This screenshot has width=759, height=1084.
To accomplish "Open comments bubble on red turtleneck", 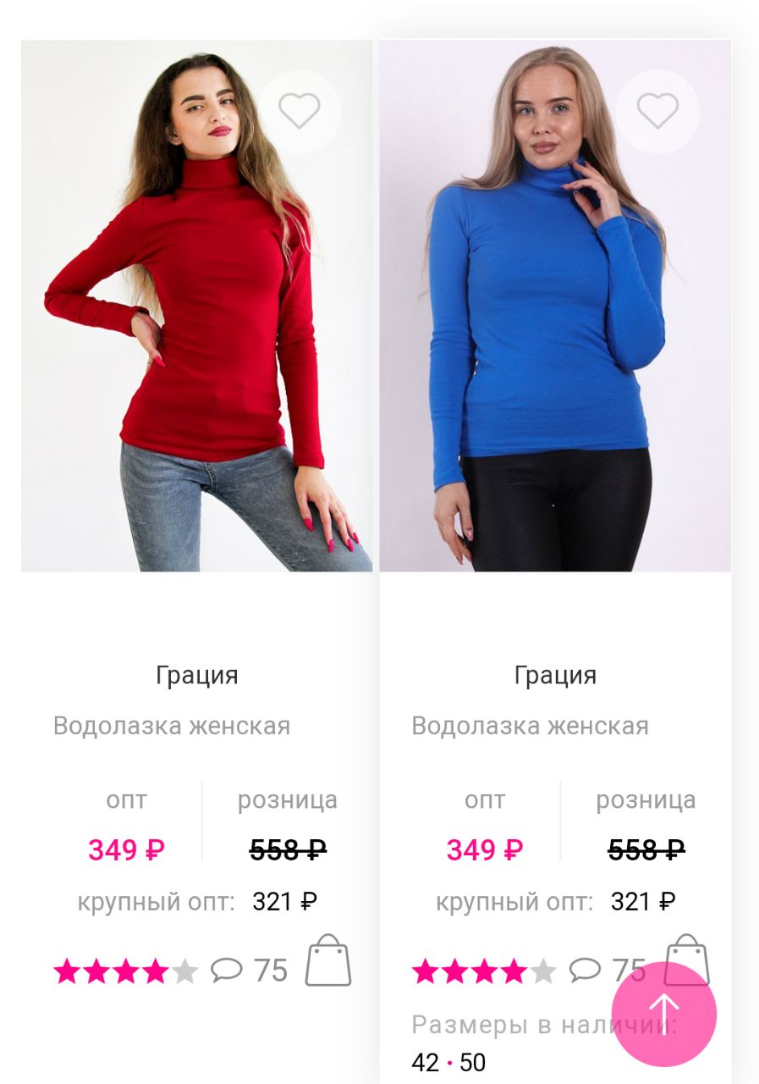I will 227,970.
